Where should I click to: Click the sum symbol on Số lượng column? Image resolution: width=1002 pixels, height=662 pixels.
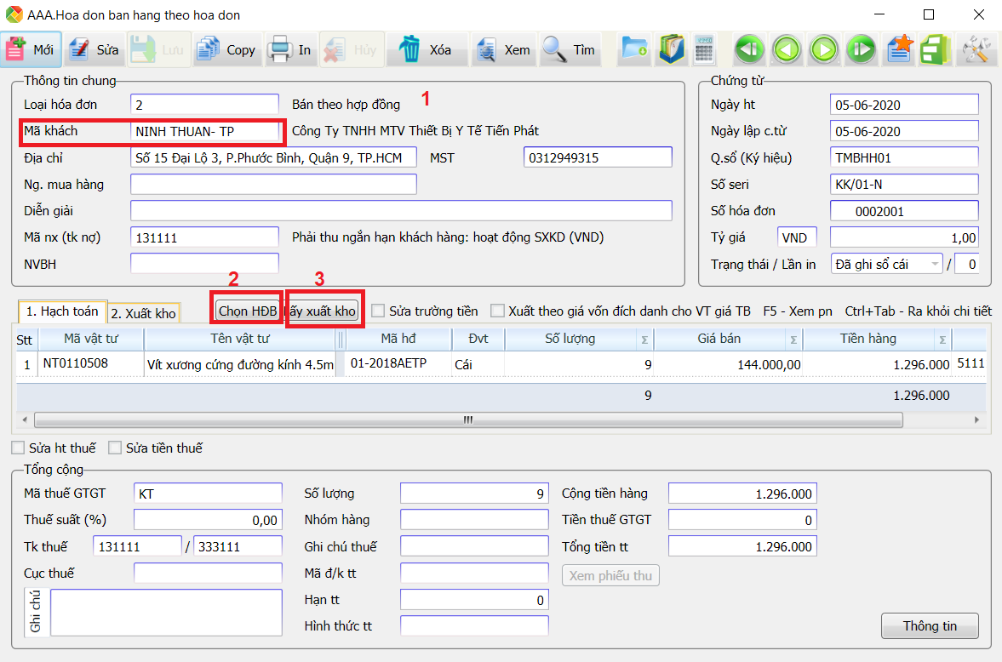point(644,340)
